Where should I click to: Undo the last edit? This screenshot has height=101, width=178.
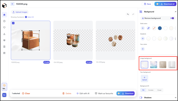[x=128, y=14]
